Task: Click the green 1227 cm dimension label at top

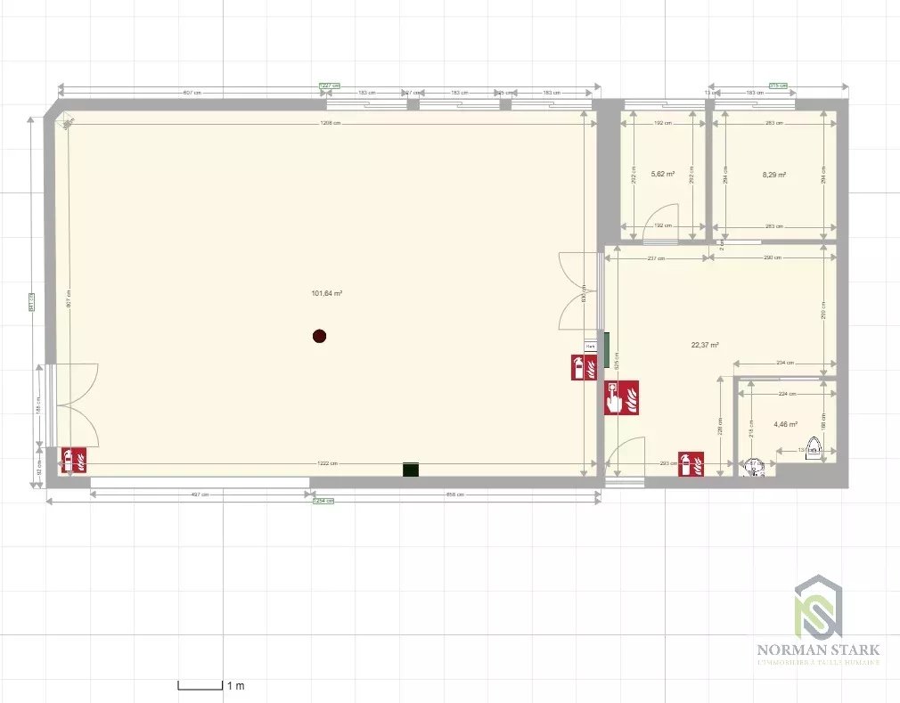Action: click(330, 86)
